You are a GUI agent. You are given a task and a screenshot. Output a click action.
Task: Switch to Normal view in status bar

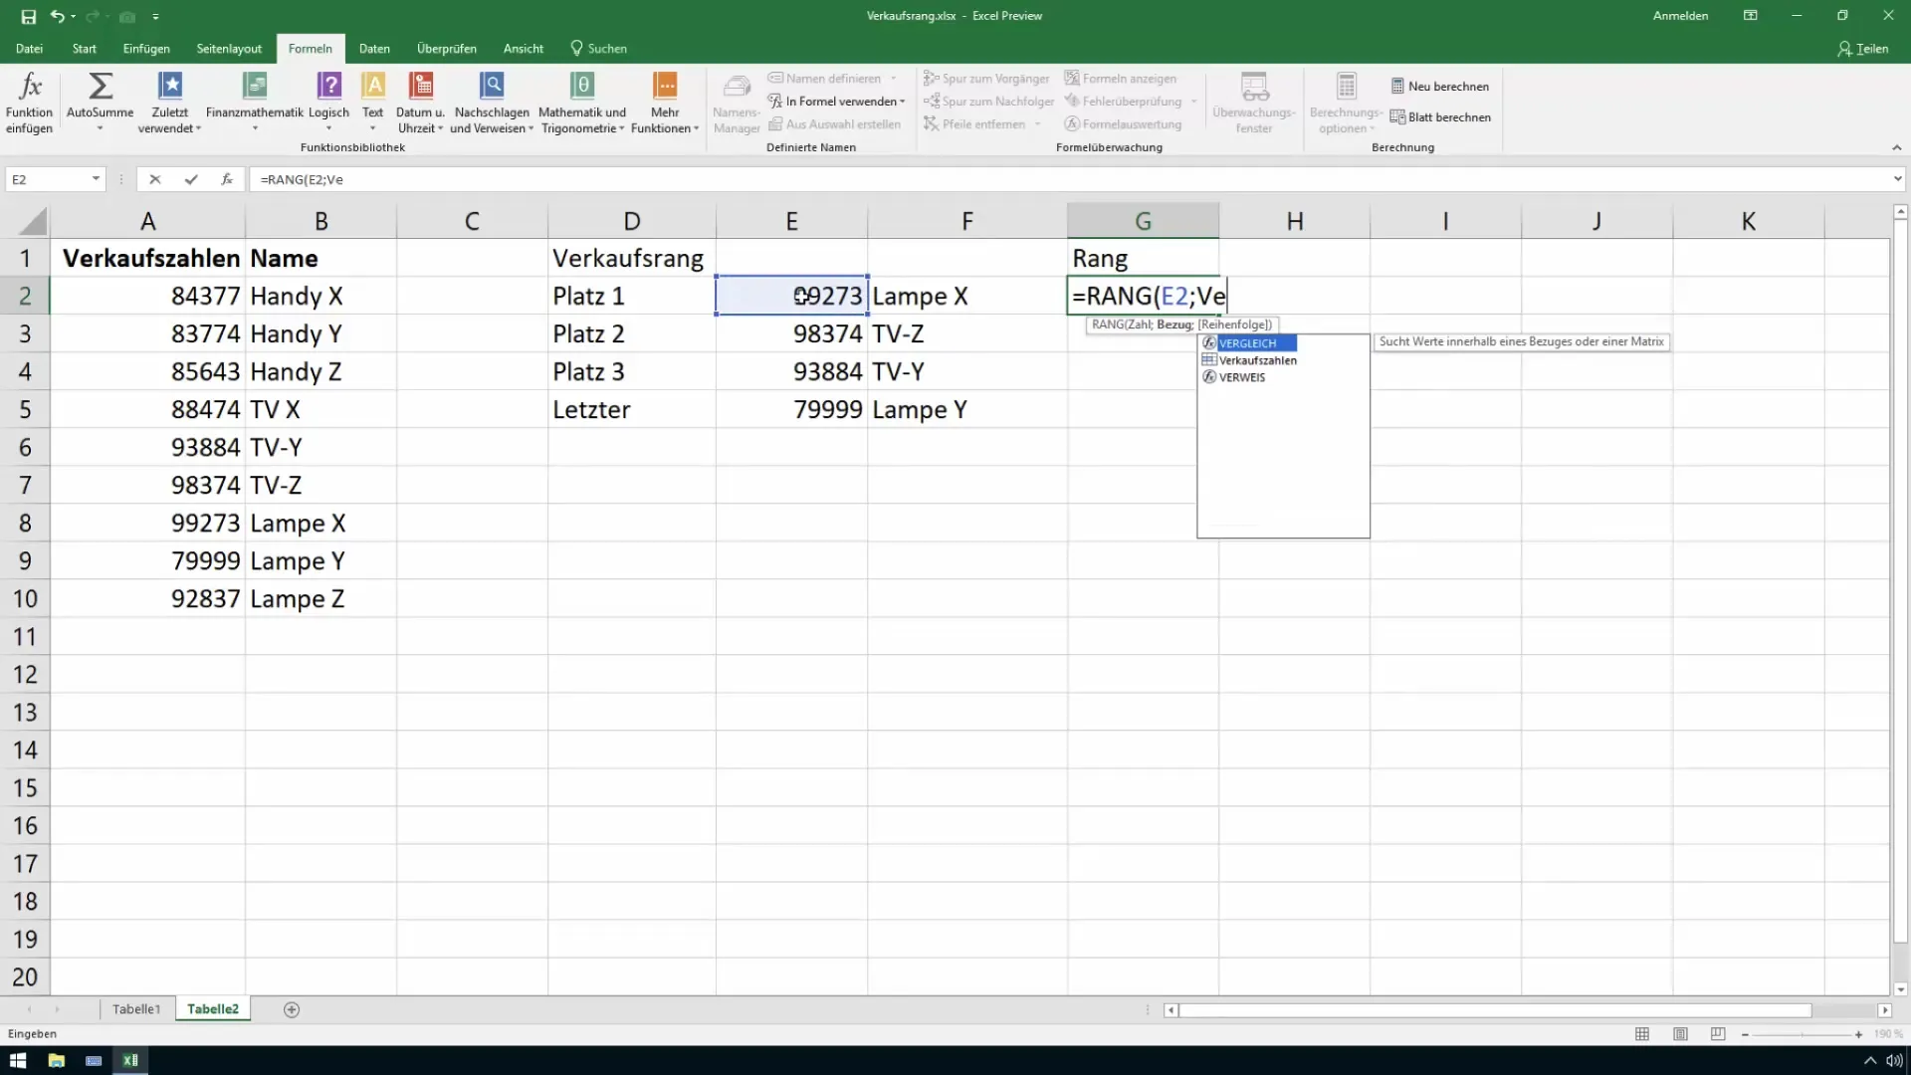[1642, 1034]
